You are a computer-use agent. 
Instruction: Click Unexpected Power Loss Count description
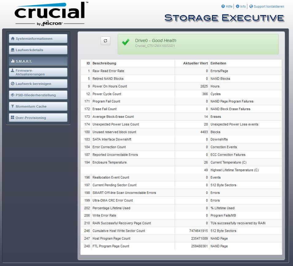116,124
